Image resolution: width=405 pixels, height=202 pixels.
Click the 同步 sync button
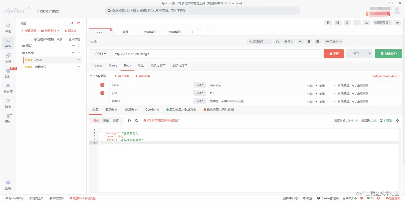[289, 42]
